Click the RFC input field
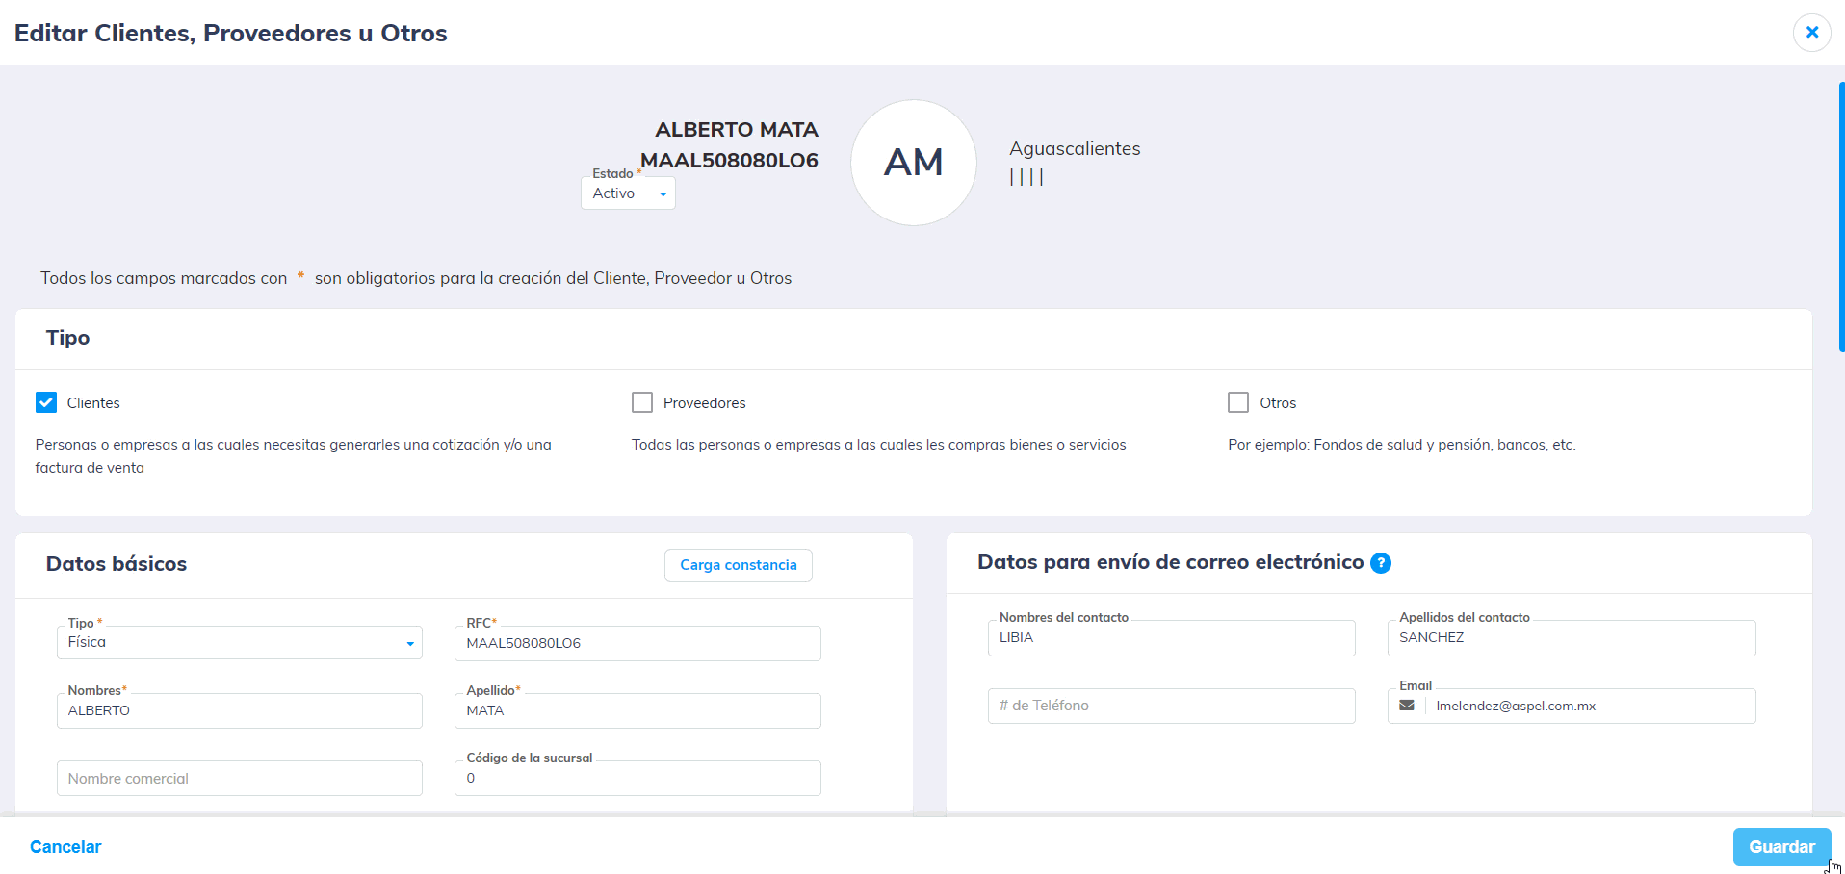Screen dimensions: 1845x874 pos(637,643)
